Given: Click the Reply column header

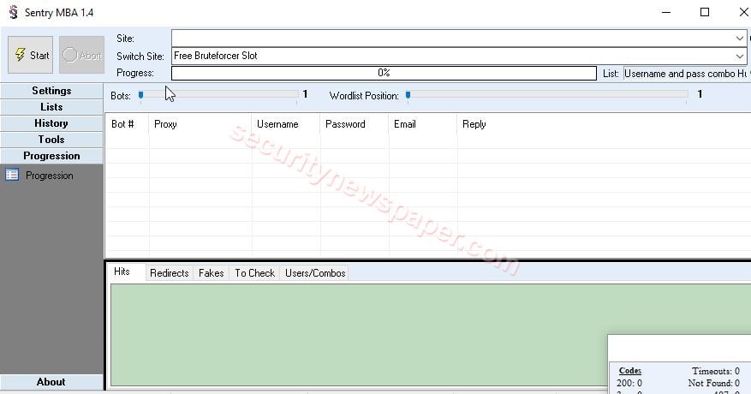Looking at the screenshot, I should coord(604,124).
